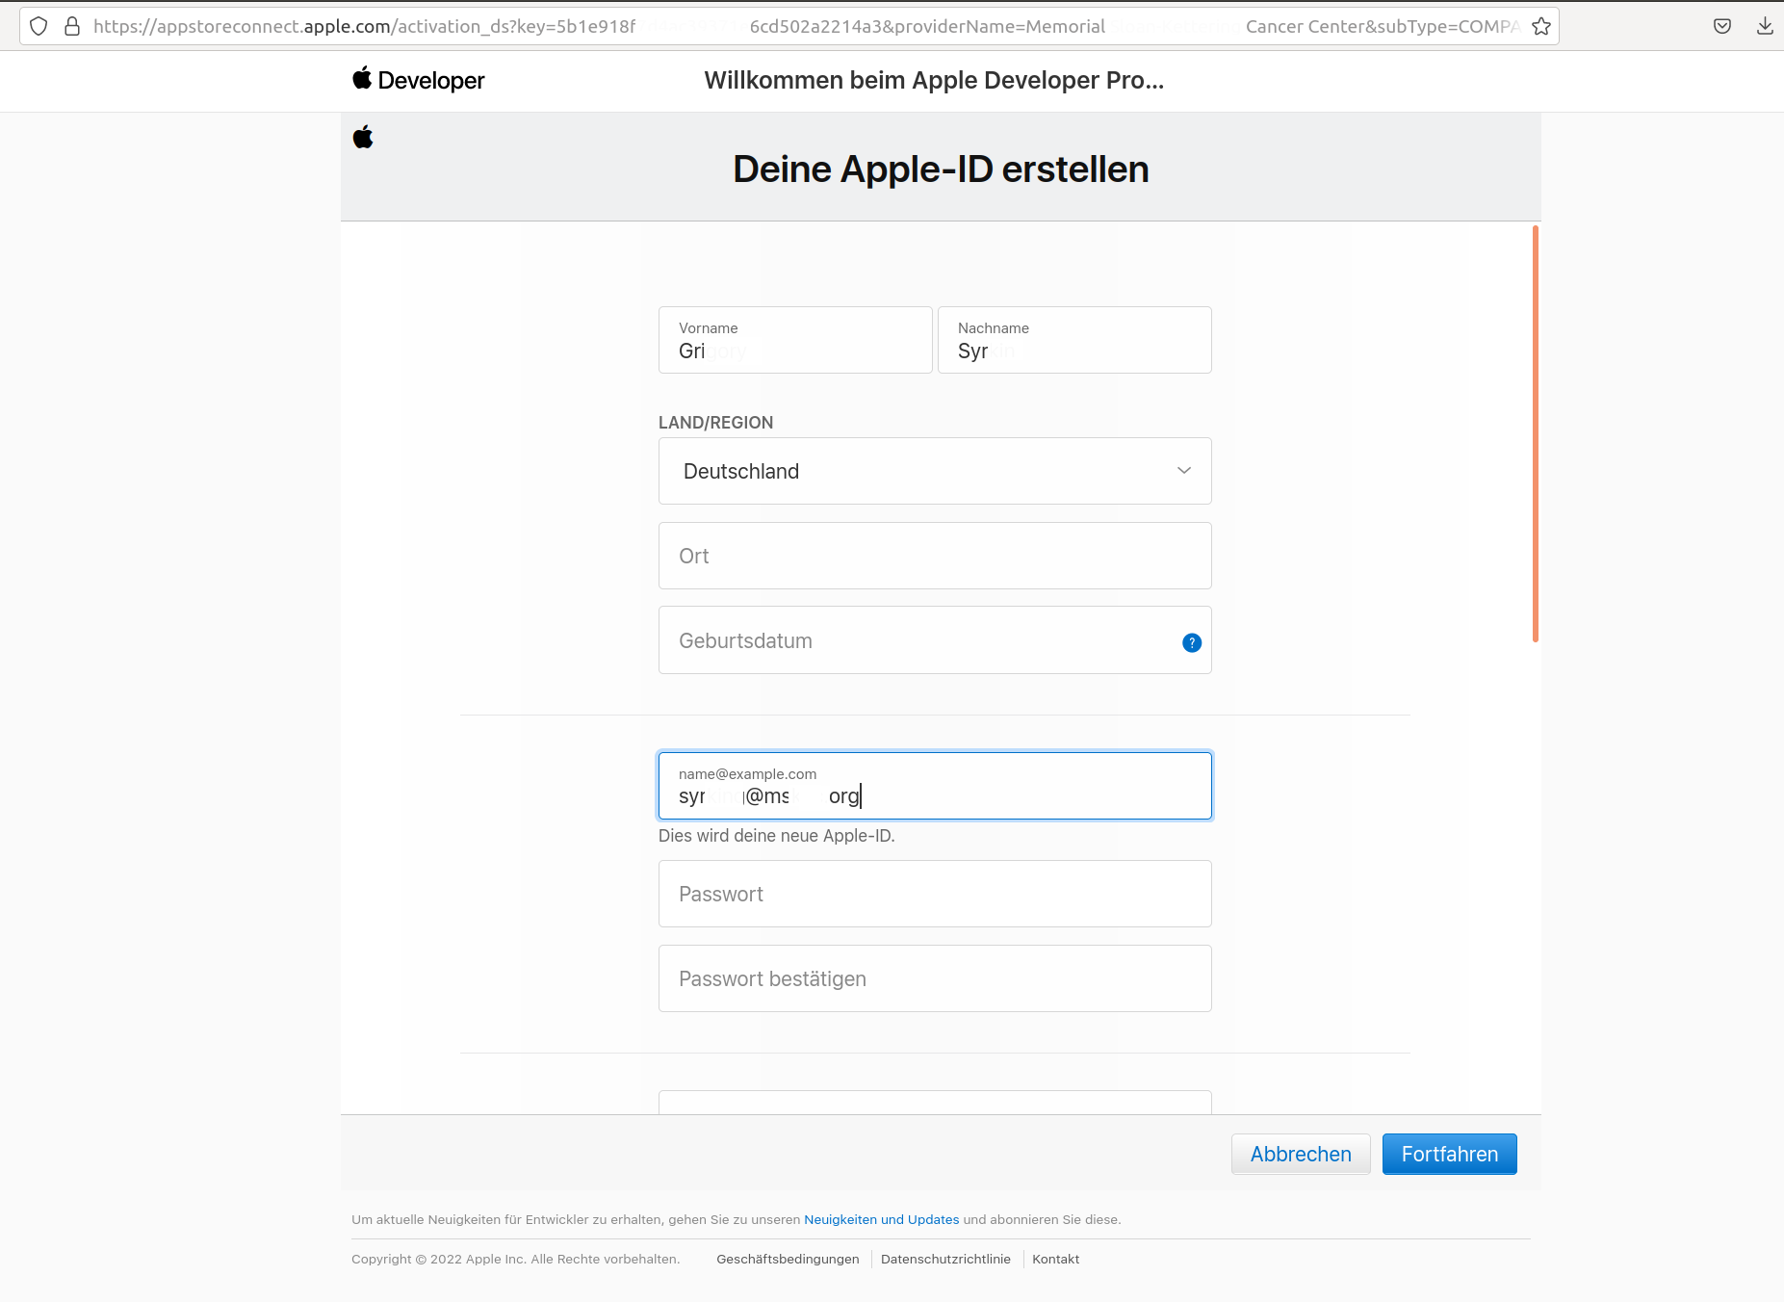Click the shield tracking protection icon
This screenshot has width=1784, height=1302.
[x=39, y=26]
